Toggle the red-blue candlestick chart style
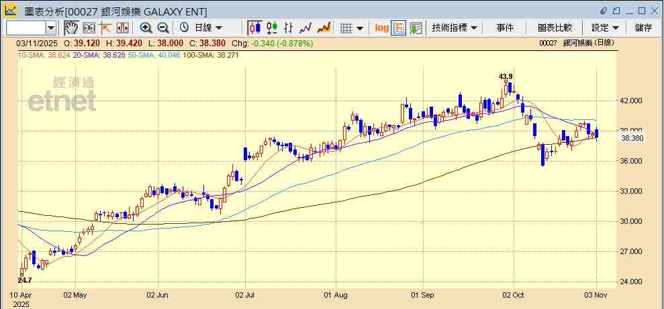 [x=254, y=27]
